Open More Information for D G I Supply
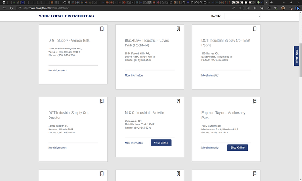The height and width of the screenshot is (181, 302). (57, 70)
